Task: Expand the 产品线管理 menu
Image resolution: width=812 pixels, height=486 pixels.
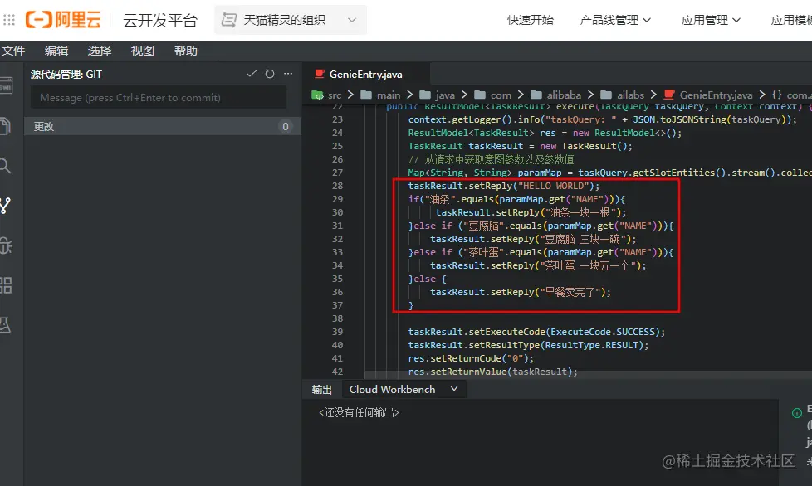Action: click(x=614, y=20)
